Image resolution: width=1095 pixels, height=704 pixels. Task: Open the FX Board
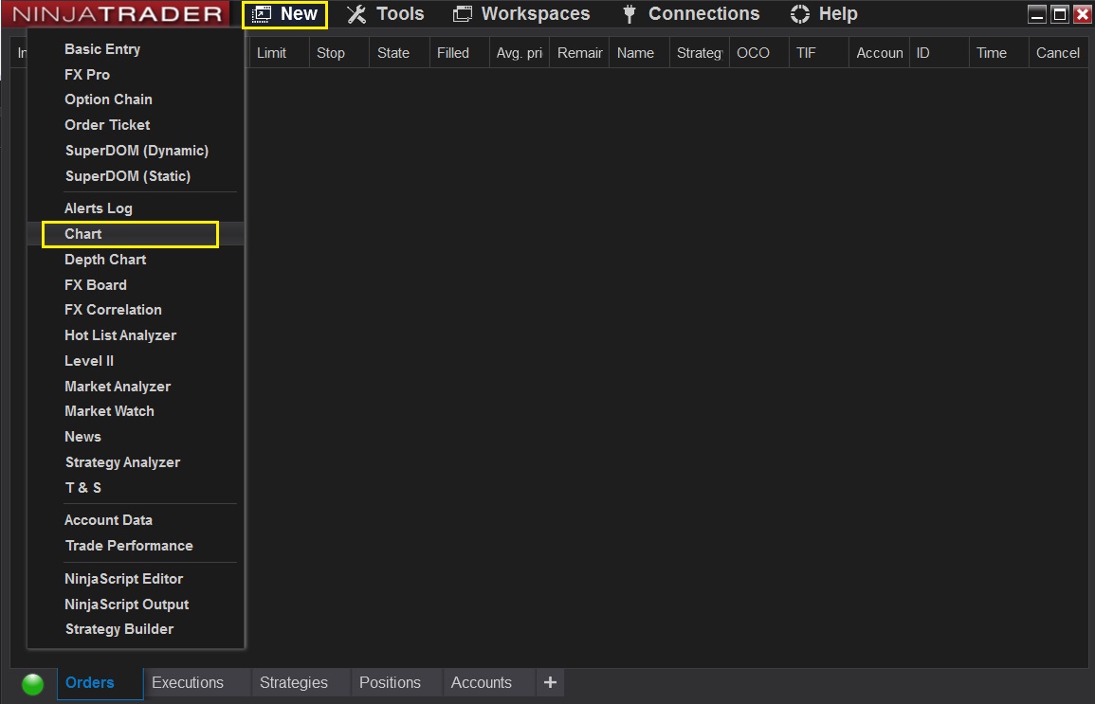tap(96, 284)
